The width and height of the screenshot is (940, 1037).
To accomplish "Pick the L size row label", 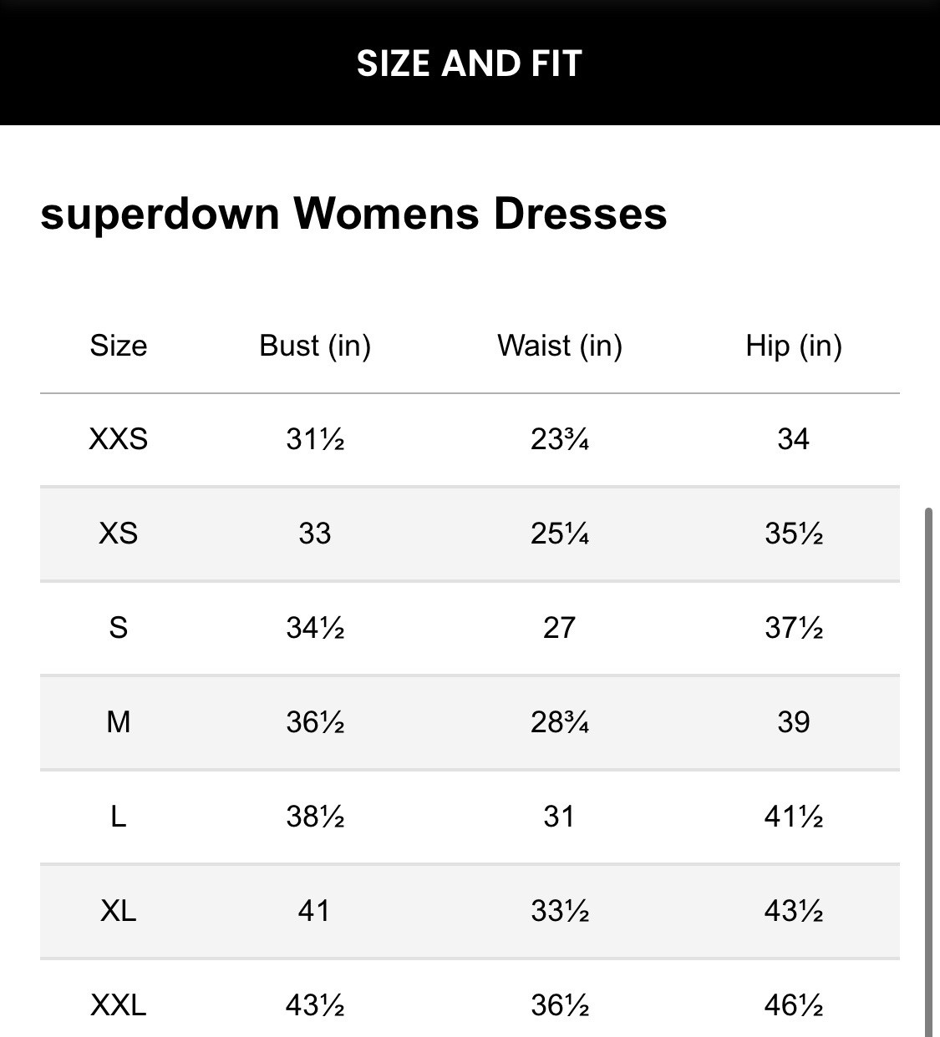I will tap(119, 816).
